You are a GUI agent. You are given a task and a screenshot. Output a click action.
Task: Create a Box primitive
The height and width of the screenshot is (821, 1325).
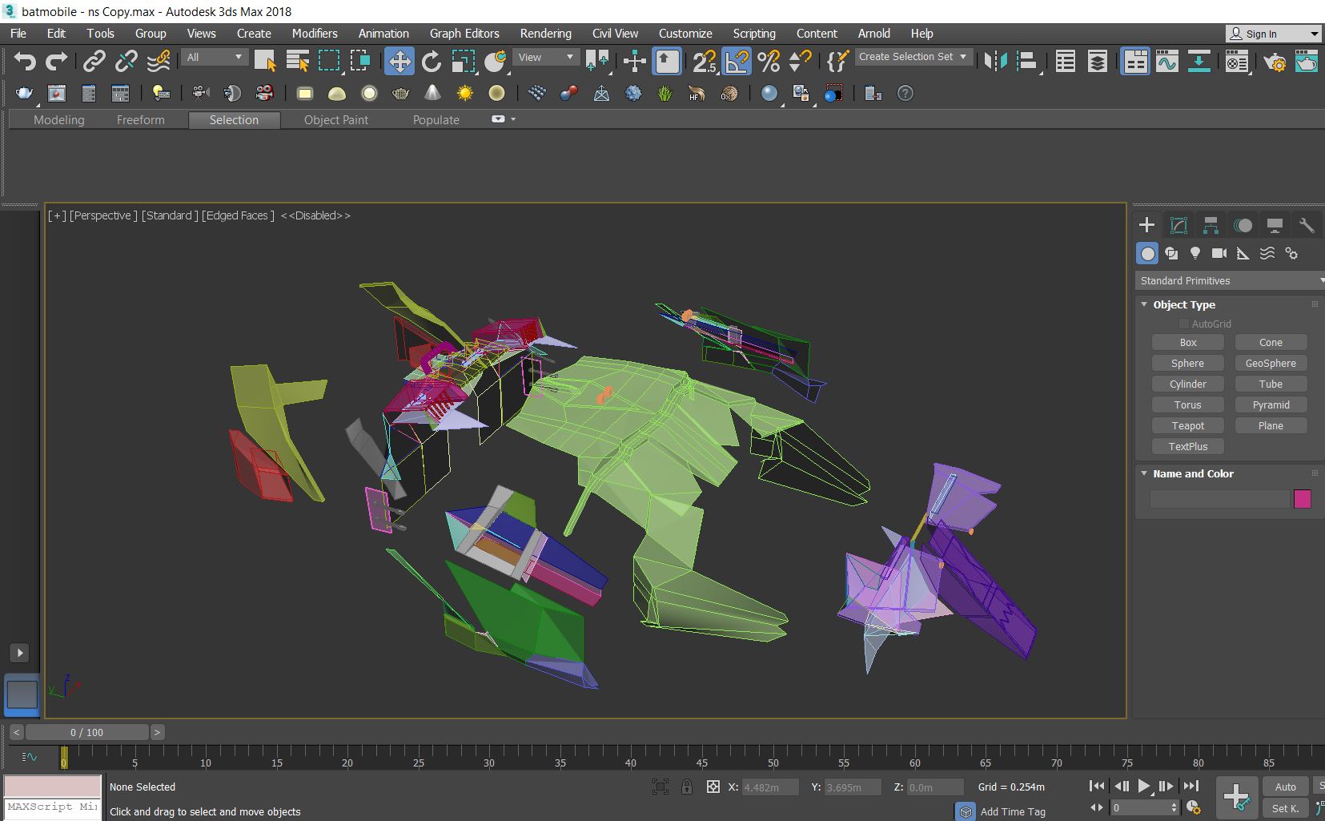point(1188,342)
